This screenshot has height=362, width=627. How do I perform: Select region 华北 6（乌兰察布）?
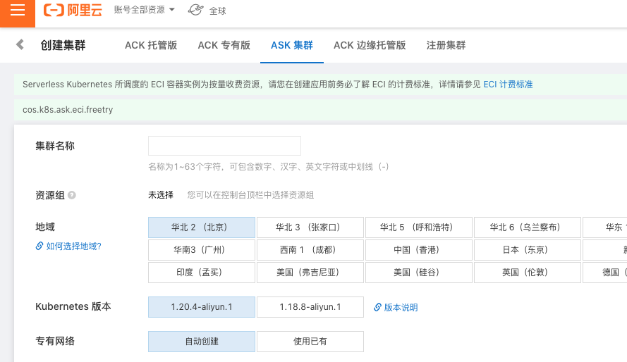coord(528,227)
